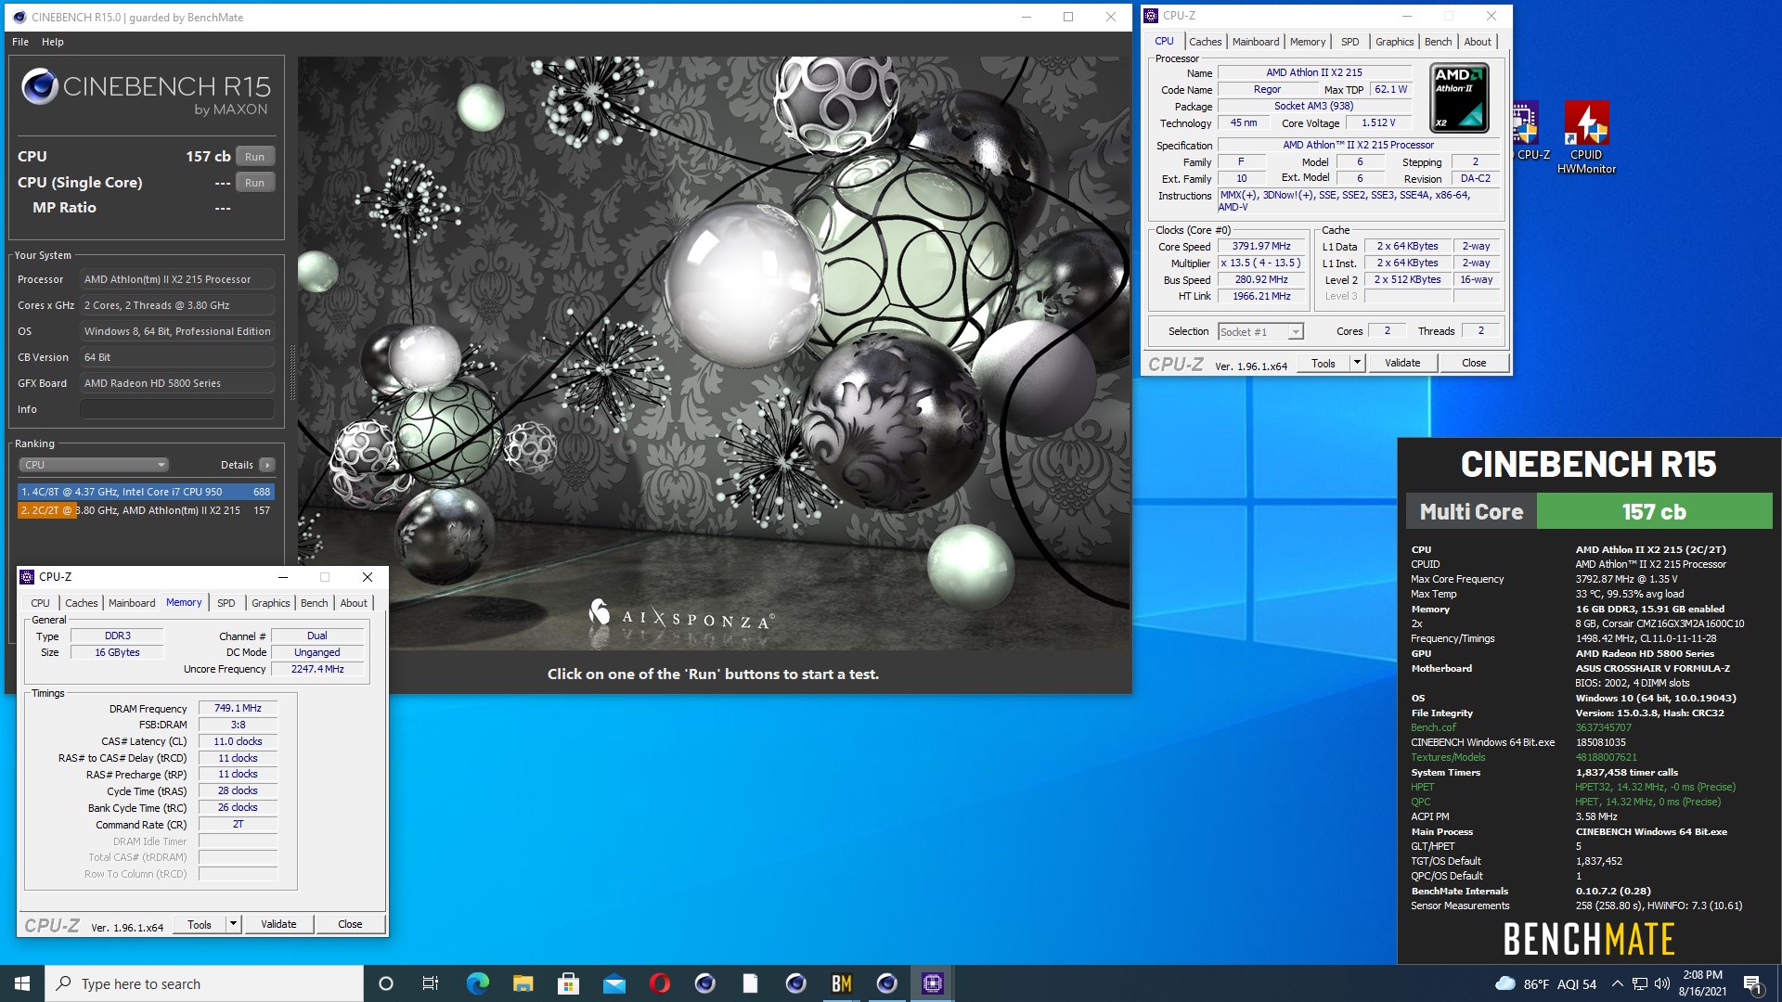Expand Tools dropdown arrow in top CPU-Z window

(1357, 363)
